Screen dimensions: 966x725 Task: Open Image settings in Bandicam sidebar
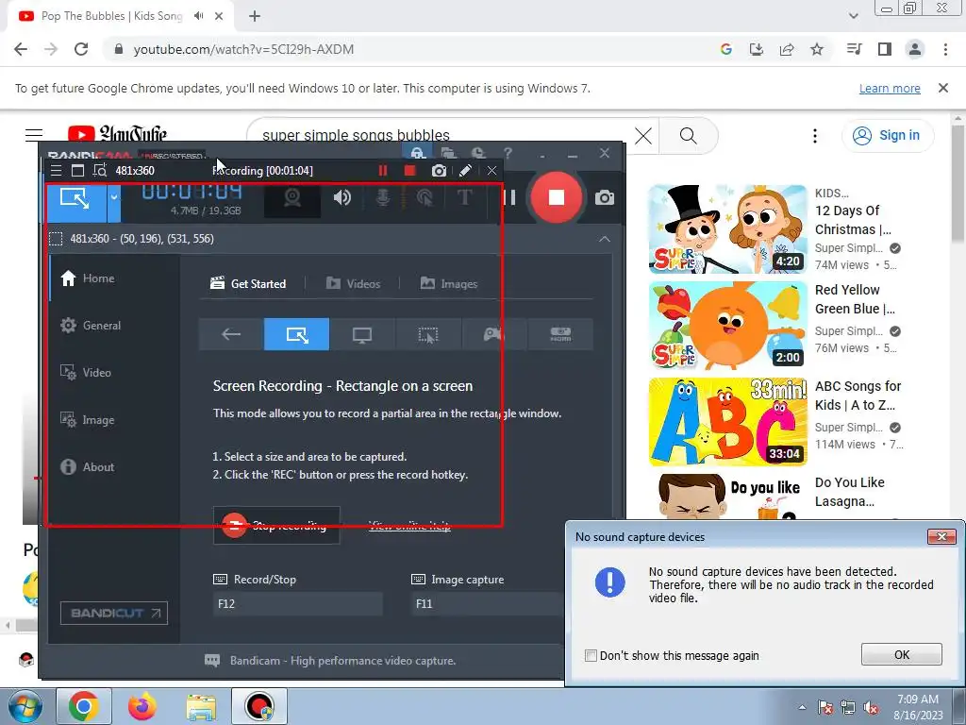(x=87, y=420)
